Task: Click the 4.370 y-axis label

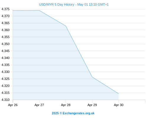Action: coord(6,16)
